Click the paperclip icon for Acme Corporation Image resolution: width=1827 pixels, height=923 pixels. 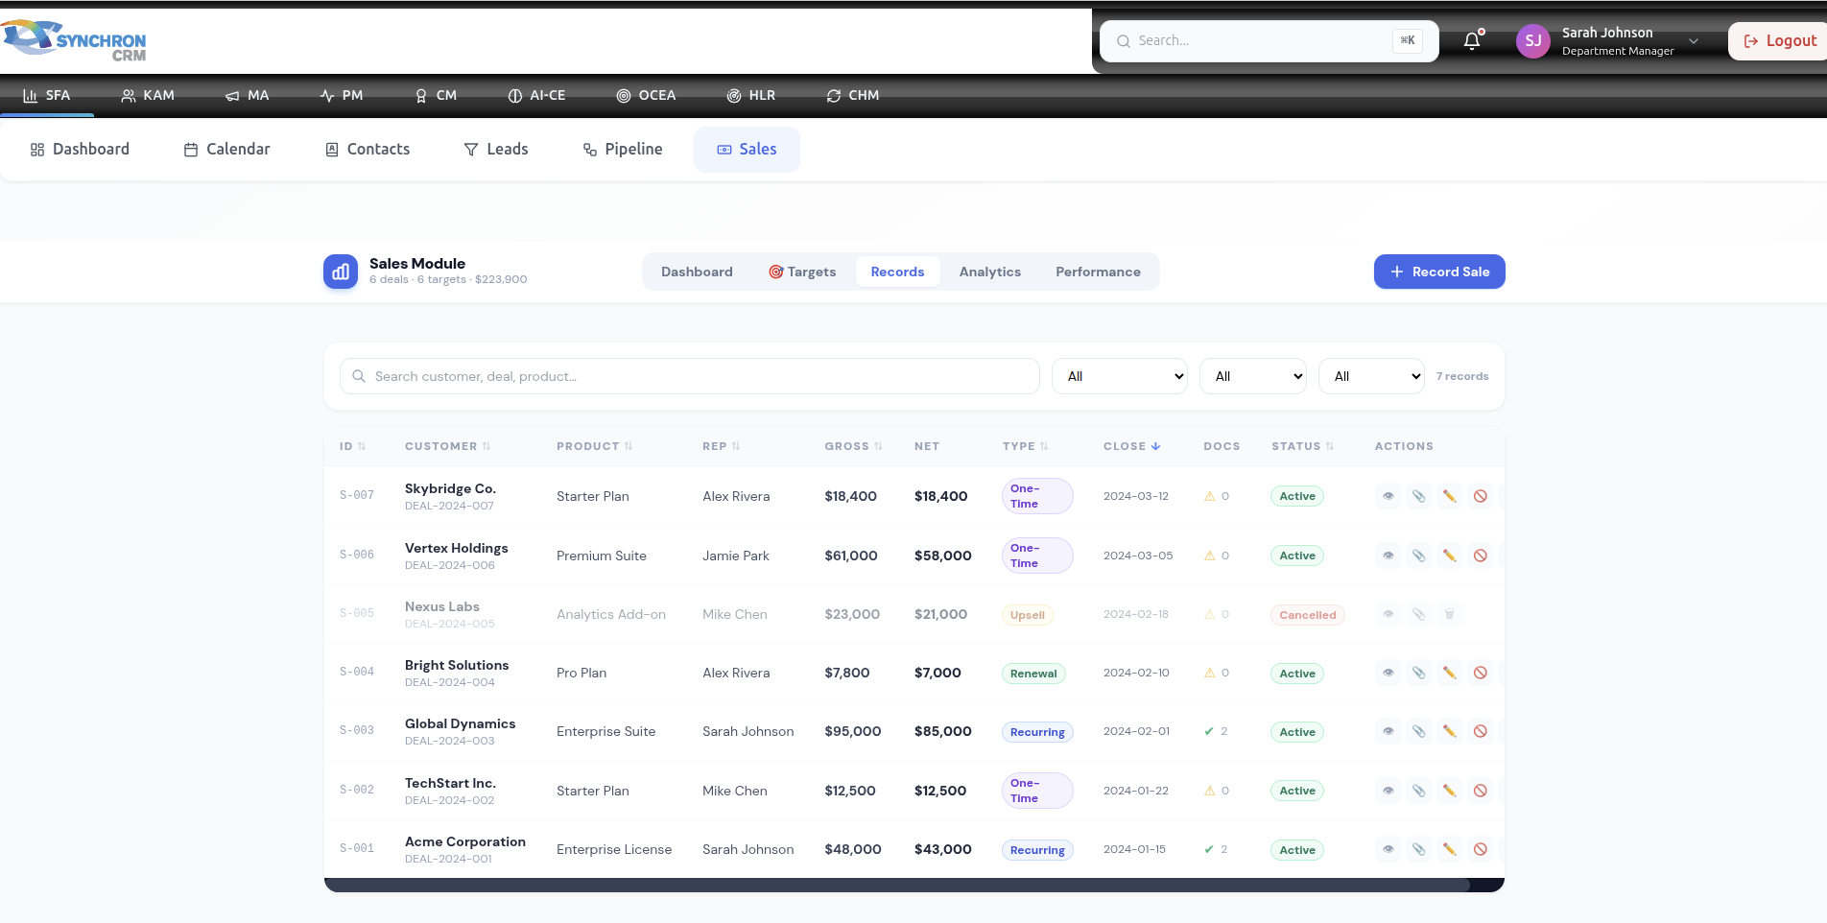coord(1418,849)
